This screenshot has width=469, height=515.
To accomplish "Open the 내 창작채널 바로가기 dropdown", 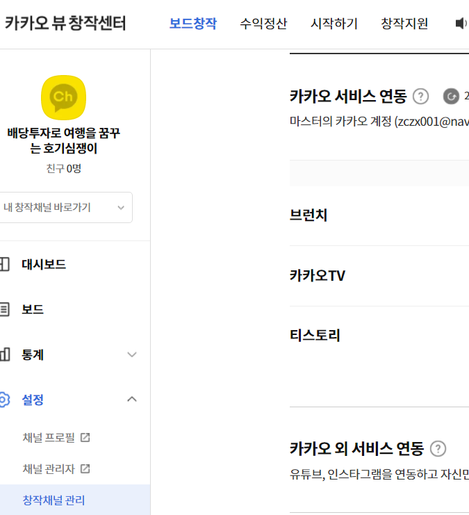I will click(65, 208).
